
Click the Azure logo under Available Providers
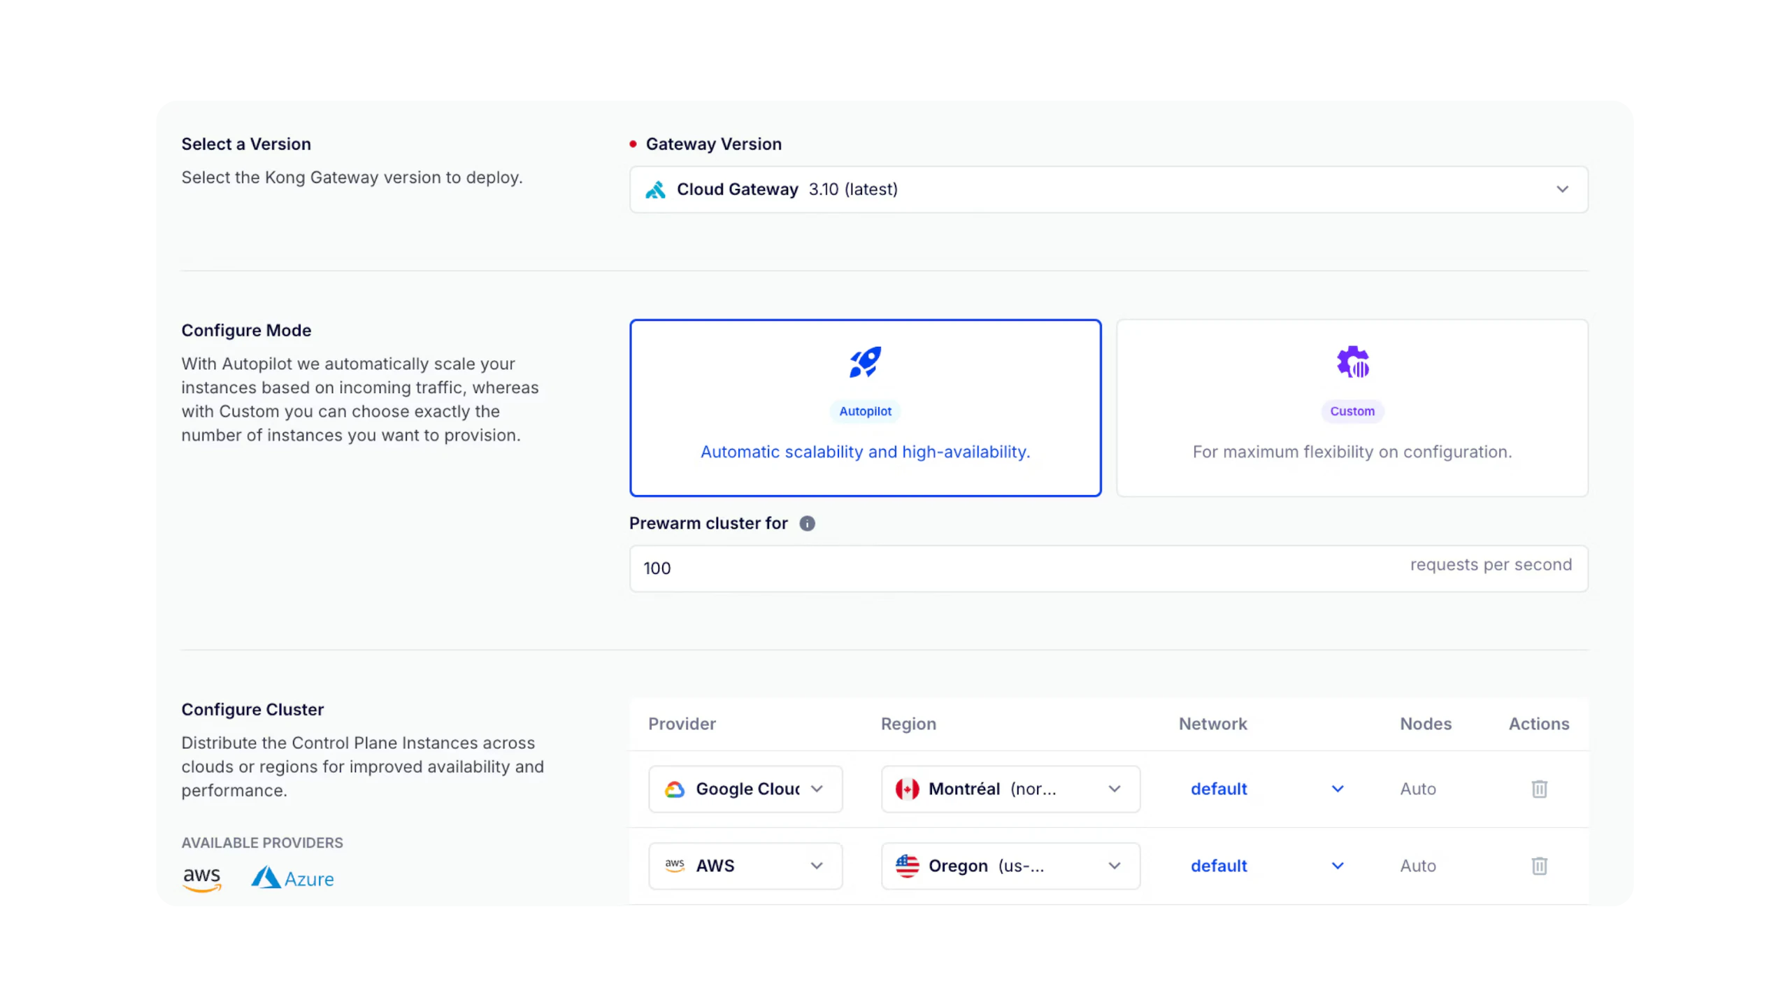(292, 878)
